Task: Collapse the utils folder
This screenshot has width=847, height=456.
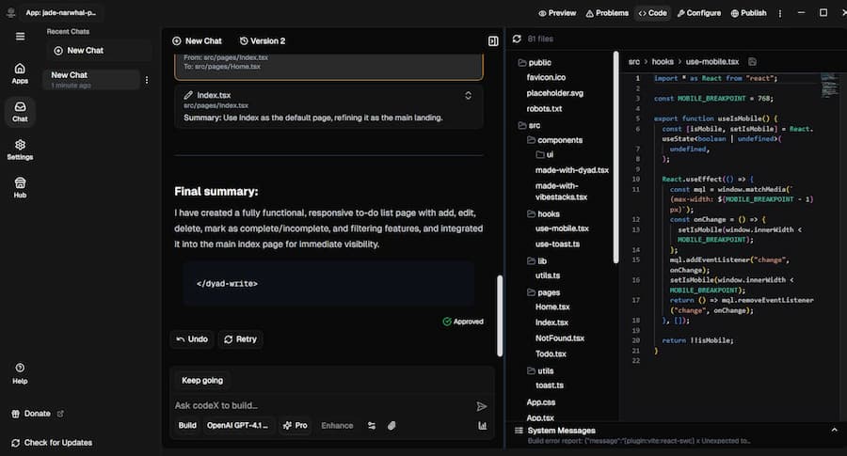Action: (x=540, y=371)
